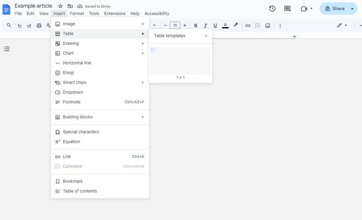Open the Format menu

(x=77, y=14)
